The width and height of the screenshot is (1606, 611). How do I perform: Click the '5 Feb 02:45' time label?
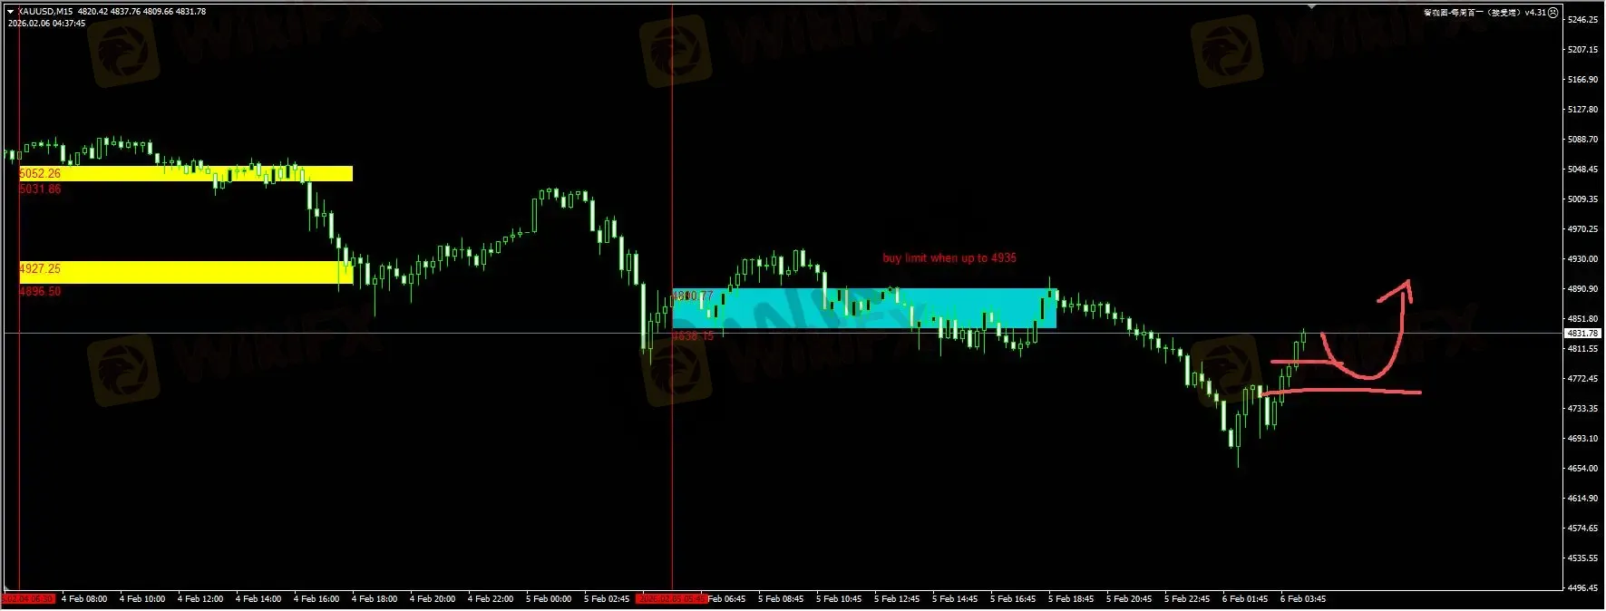(x=607, y=599)
